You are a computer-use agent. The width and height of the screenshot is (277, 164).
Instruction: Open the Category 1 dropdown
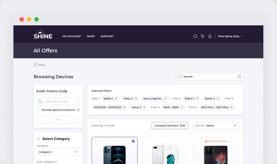pyautogui.click(x=58, y=152)
